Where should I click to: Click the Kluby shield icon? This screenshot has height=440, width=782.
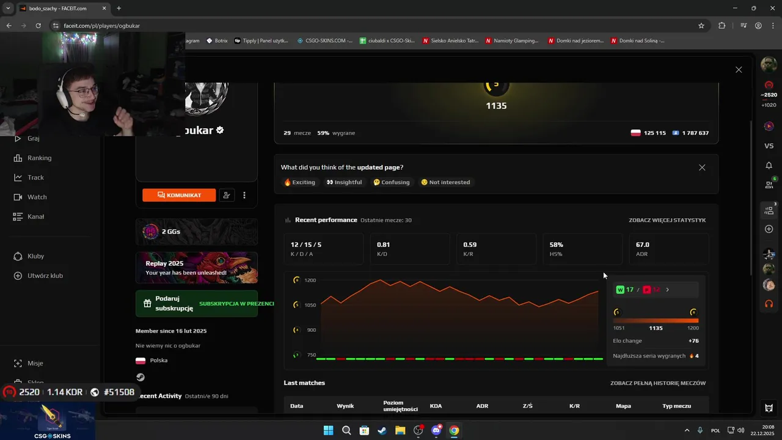[18, 256]
